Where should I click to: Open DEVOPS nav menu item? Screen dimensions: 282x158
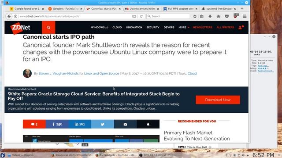[x=169, y=27]
